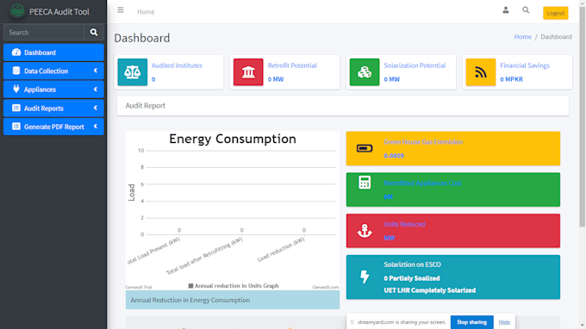Image resolution: width=586 pixels, height=329 pixels.
Task: Click the Retrofitted Appliances Cost calculator icon
Action: coord(365,183)
